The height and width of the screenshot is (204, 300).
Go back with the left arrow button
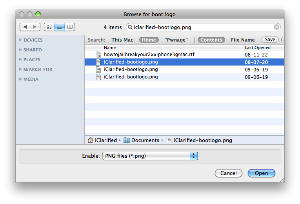click(25, 27)
